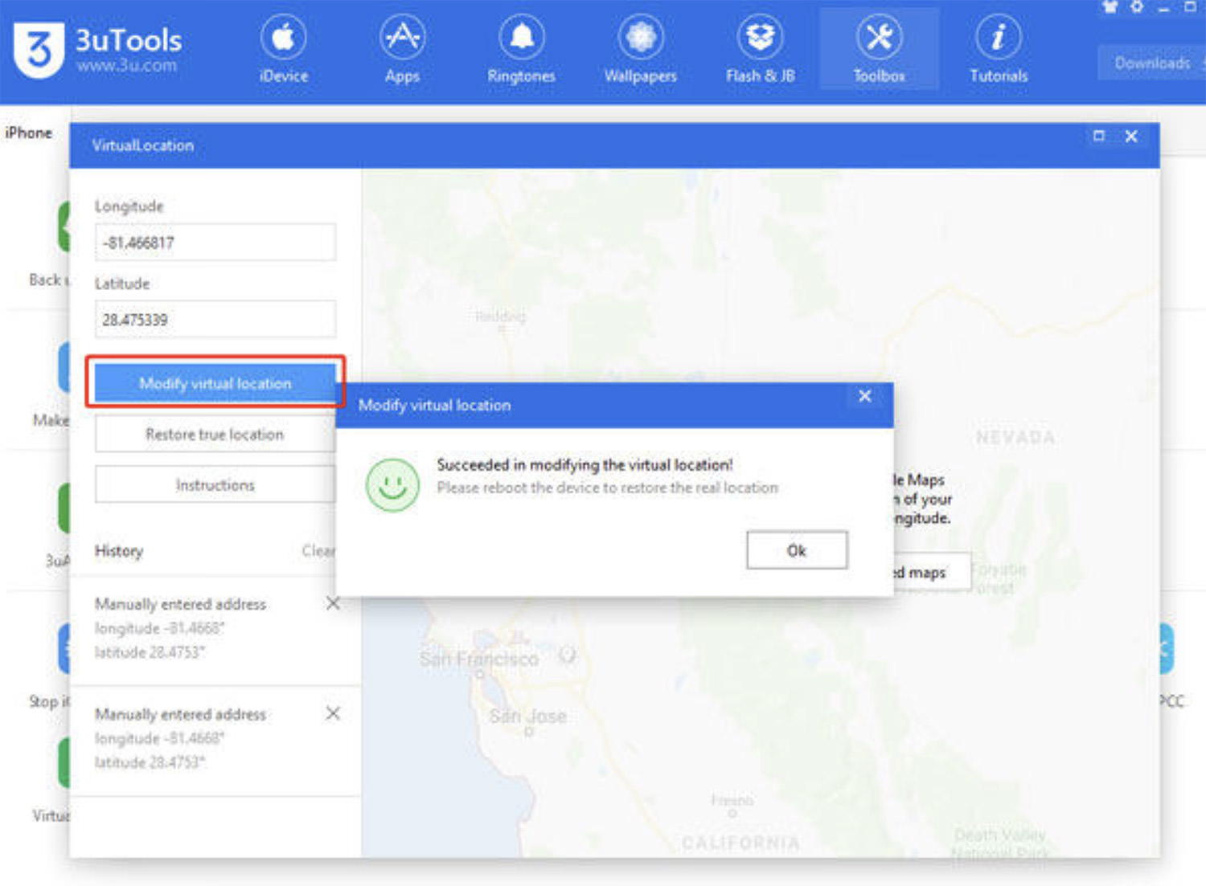Open the Apps section

click(x=402, y=50)
